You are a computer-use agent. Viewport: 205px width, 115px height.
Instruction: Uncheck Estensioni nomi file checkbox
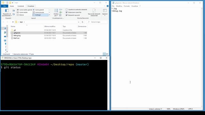(67, 12)
